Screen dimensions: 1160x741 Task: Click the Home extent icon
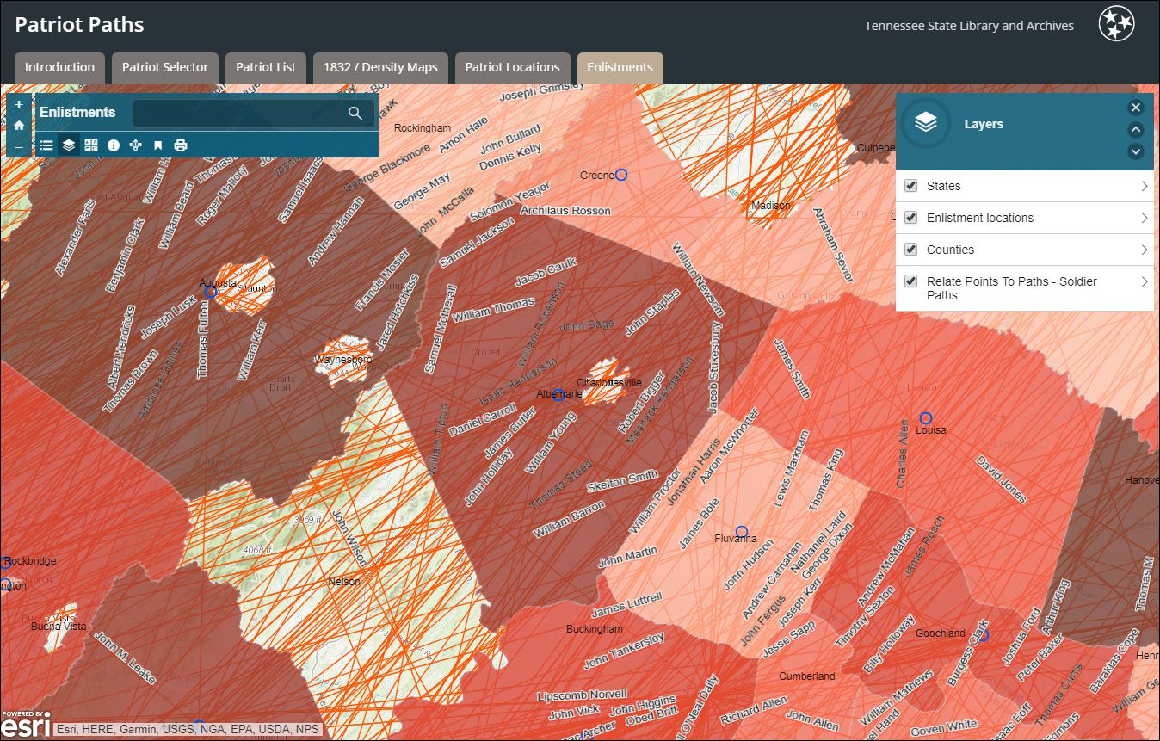[x=18, y=125]
